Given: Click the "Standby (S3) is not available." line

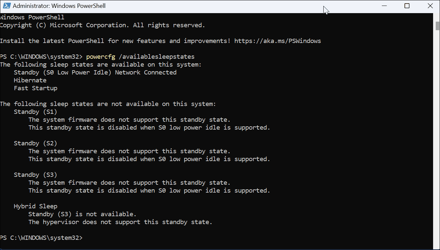Looking at the screenshot, I should 82,214.
